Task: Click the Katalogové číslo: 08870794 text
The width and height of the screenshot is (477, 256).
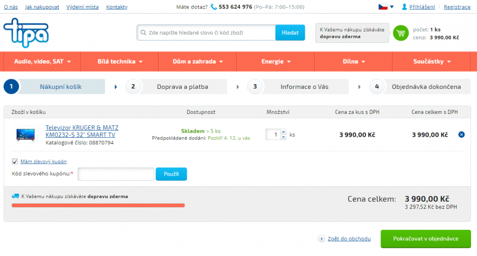Action: coord(79,143)
